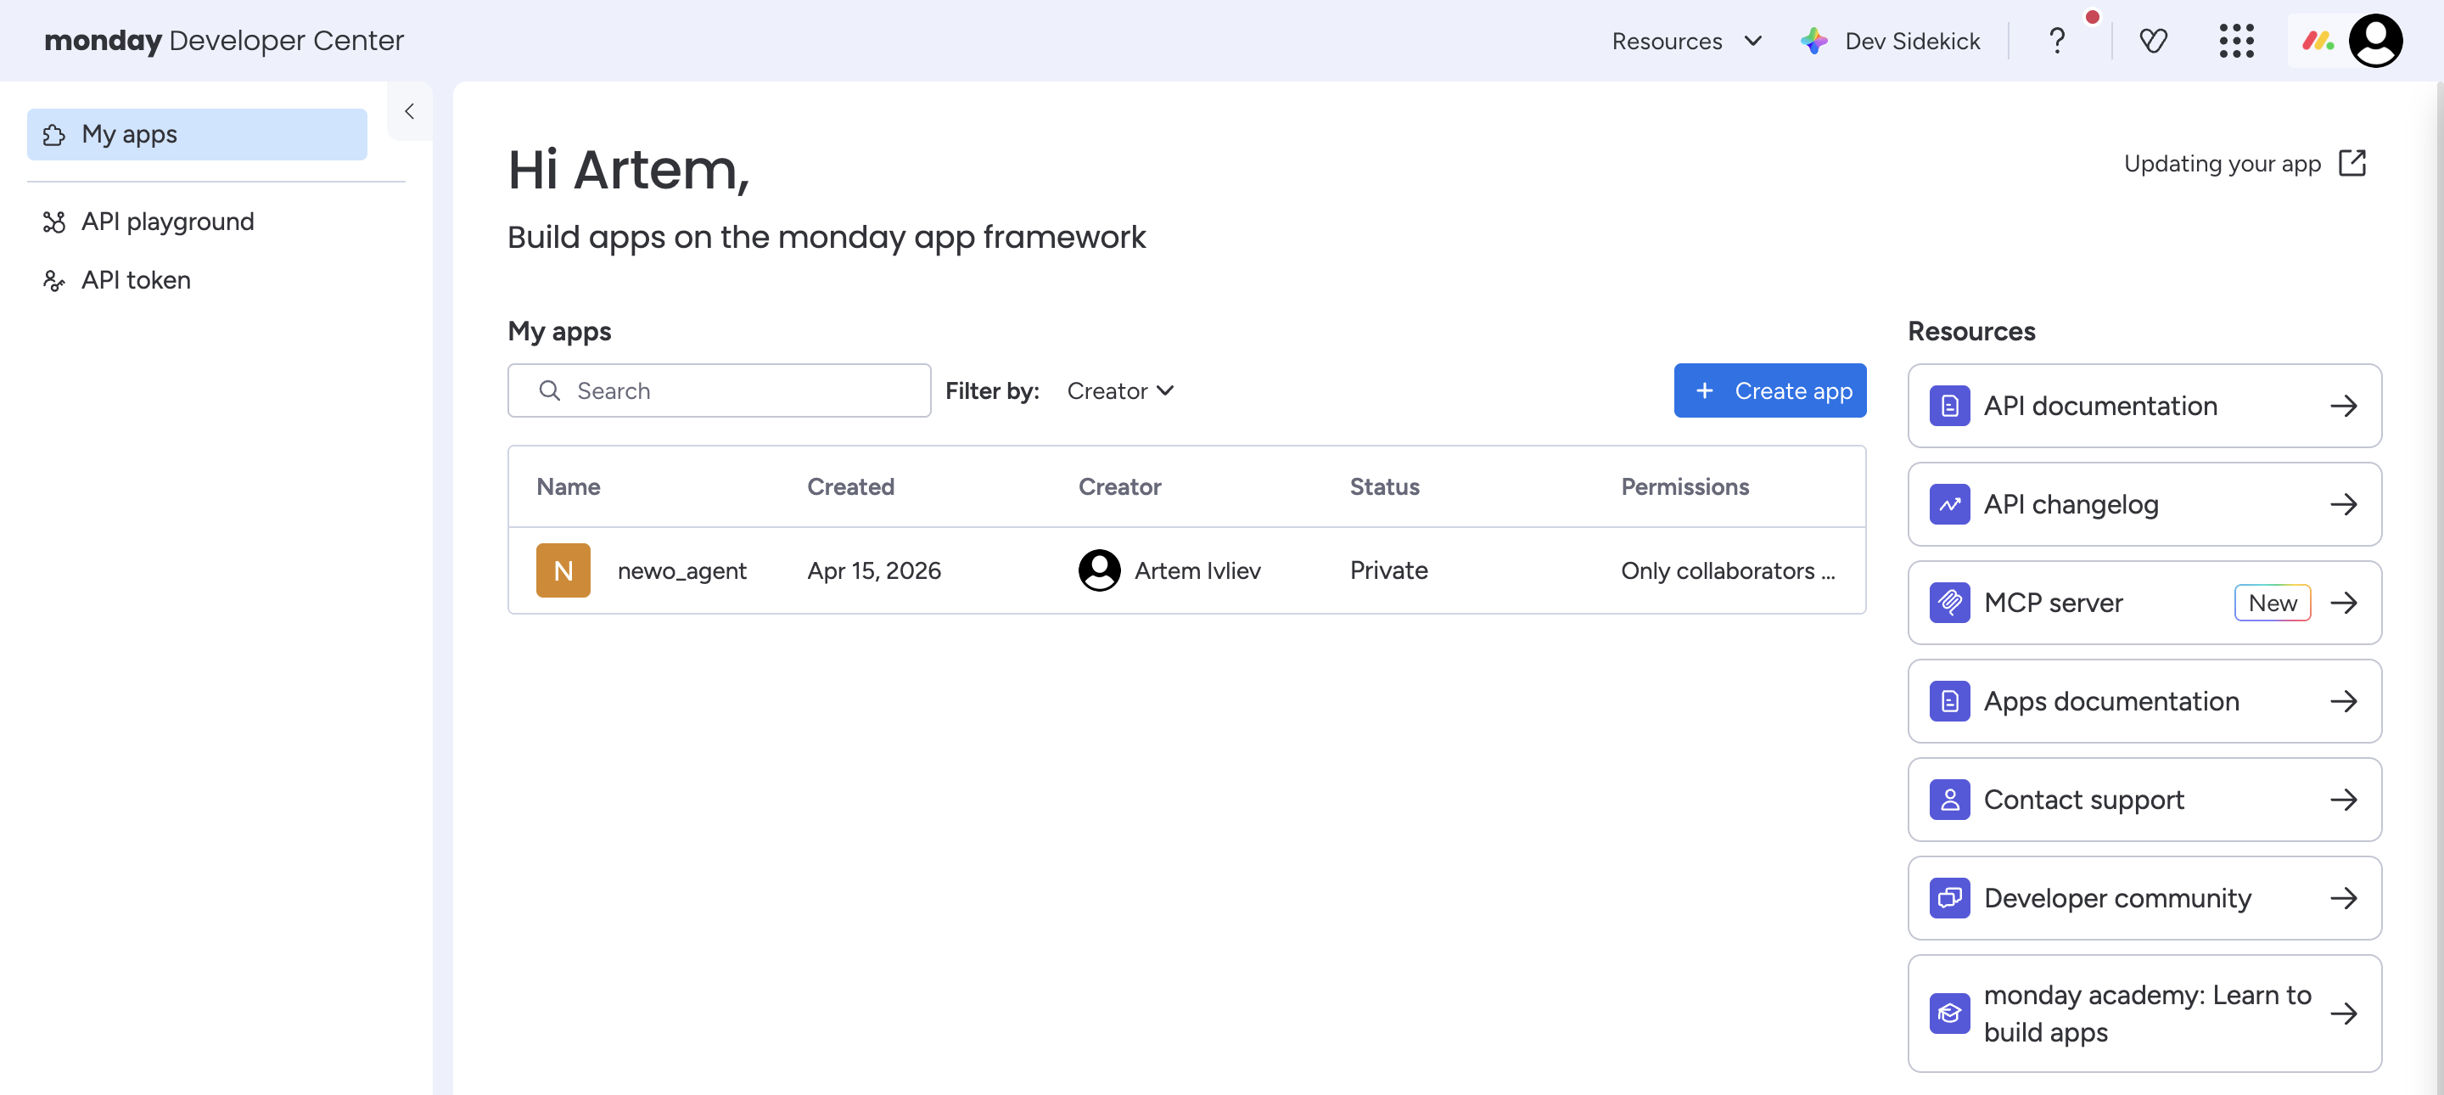Open My apps in the sidebar
This screenshot has width=2444, height=1095.
point(196,134)
